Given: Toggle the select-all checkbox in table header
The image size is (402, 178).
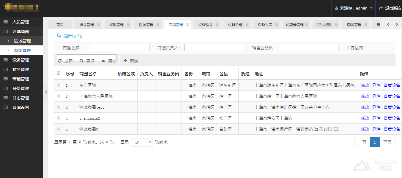Looking at the screenshot, I should (59, 73).
